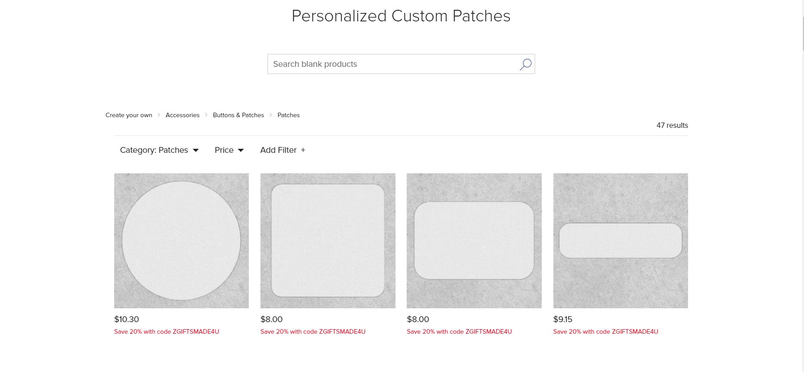
Task: Click the Personalized Custom Patches heading
Action: click(401, 16)
